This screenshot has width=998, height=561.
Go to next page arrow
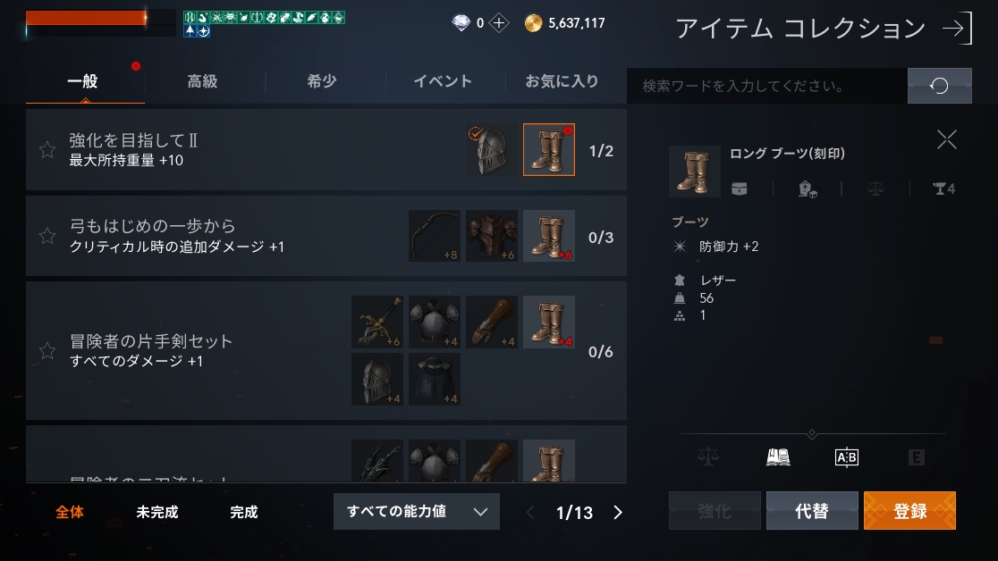(617, 512)
